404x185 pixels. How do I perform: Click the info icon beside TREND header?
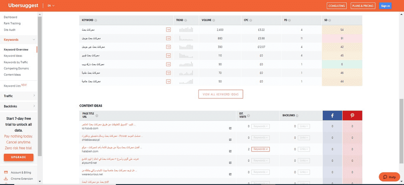185,20
